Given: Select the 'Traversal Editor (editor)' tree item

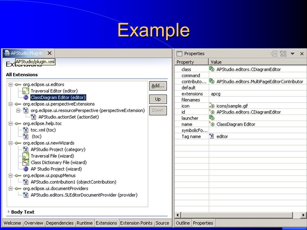Looking at the screenshot, I should pyautogui.click(x=54, y=91).
